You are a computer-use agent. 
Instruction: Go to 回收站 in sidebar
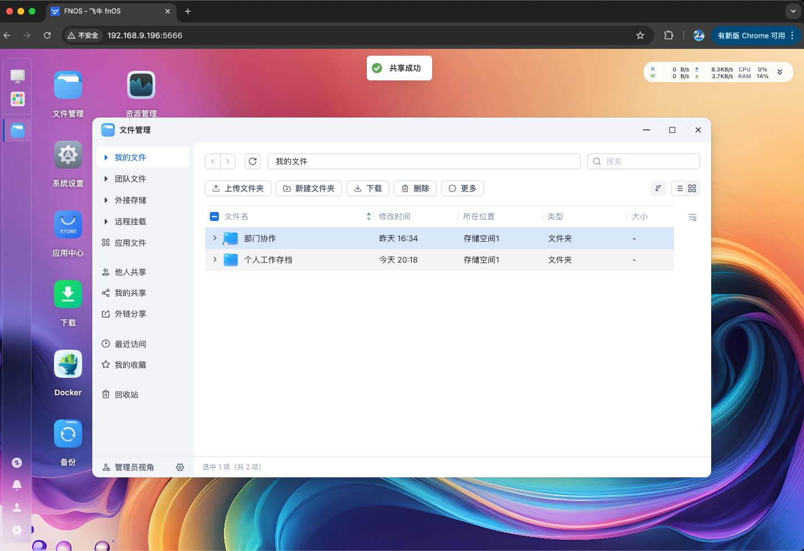[126, 395]
